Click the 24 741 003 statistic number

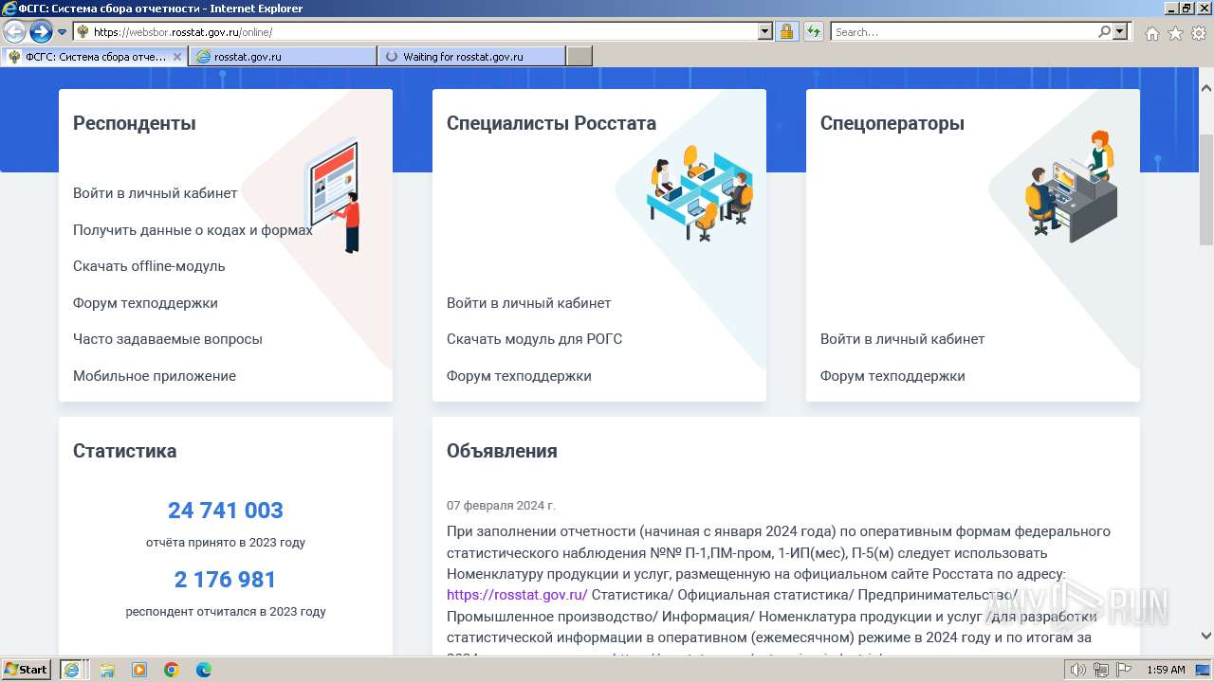pos(226,511)
